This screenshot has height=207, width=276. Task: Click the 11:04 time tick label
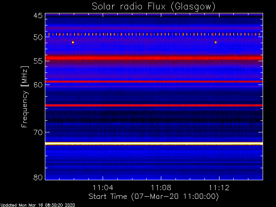click(103, 188)
